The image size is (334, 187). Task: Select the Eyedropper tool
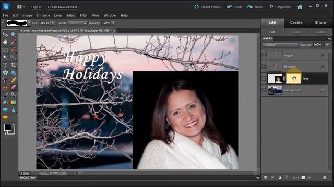(x=13, y=42)
